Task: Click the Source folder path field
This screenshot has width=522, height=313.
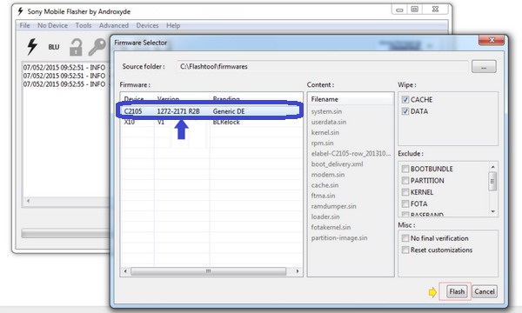Action: 323,67
